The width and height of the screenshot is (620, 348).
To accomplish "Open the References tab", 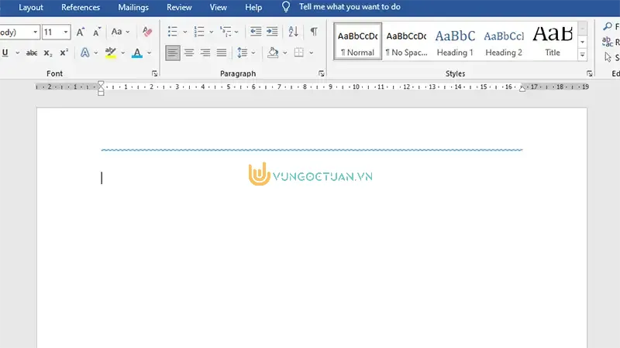I will click(81, 7).
